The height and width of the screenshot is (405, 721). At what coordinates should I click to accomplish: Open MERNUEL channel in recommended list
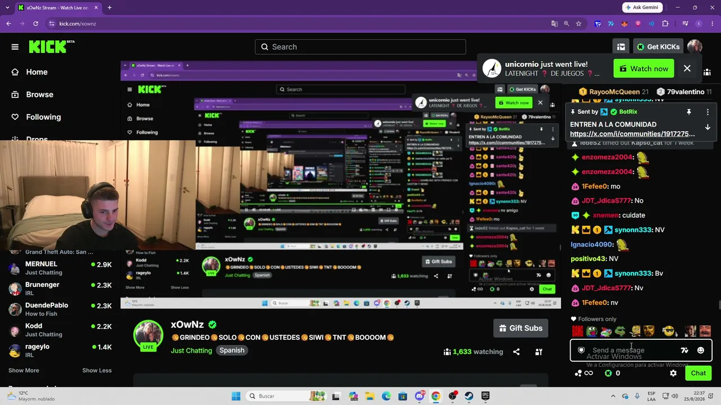pos(60,268)
